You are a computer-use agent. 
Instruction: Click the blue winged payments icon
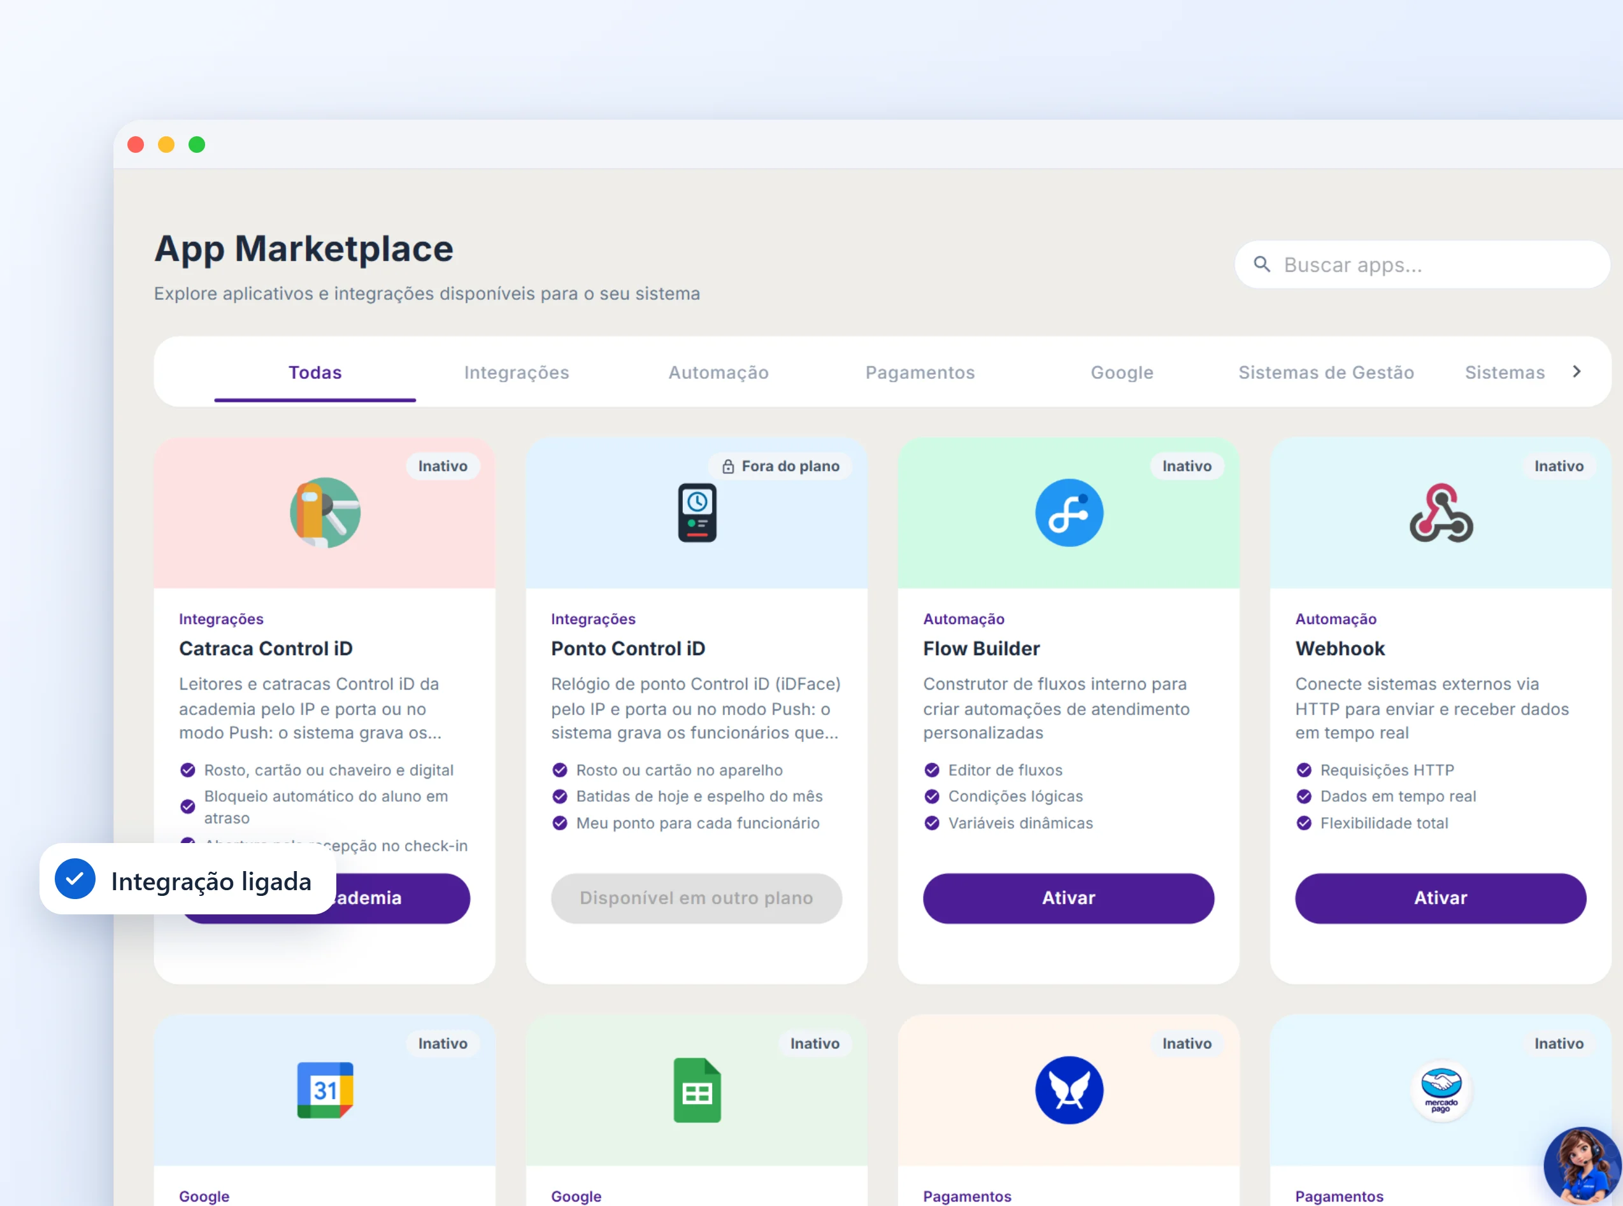[x=1069, y=1090]
